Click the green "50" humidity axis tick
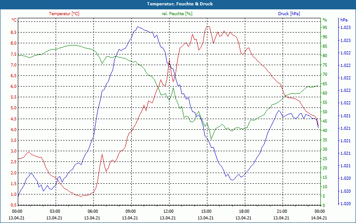Screen dimensions: 356x223 pyautogui.click(x=325, y=112)
